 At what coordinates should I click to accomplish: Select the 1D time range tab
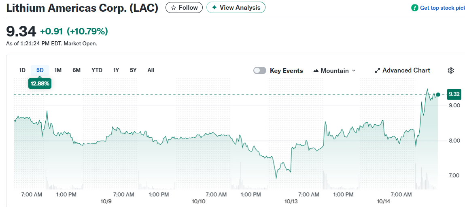[22, 70]
